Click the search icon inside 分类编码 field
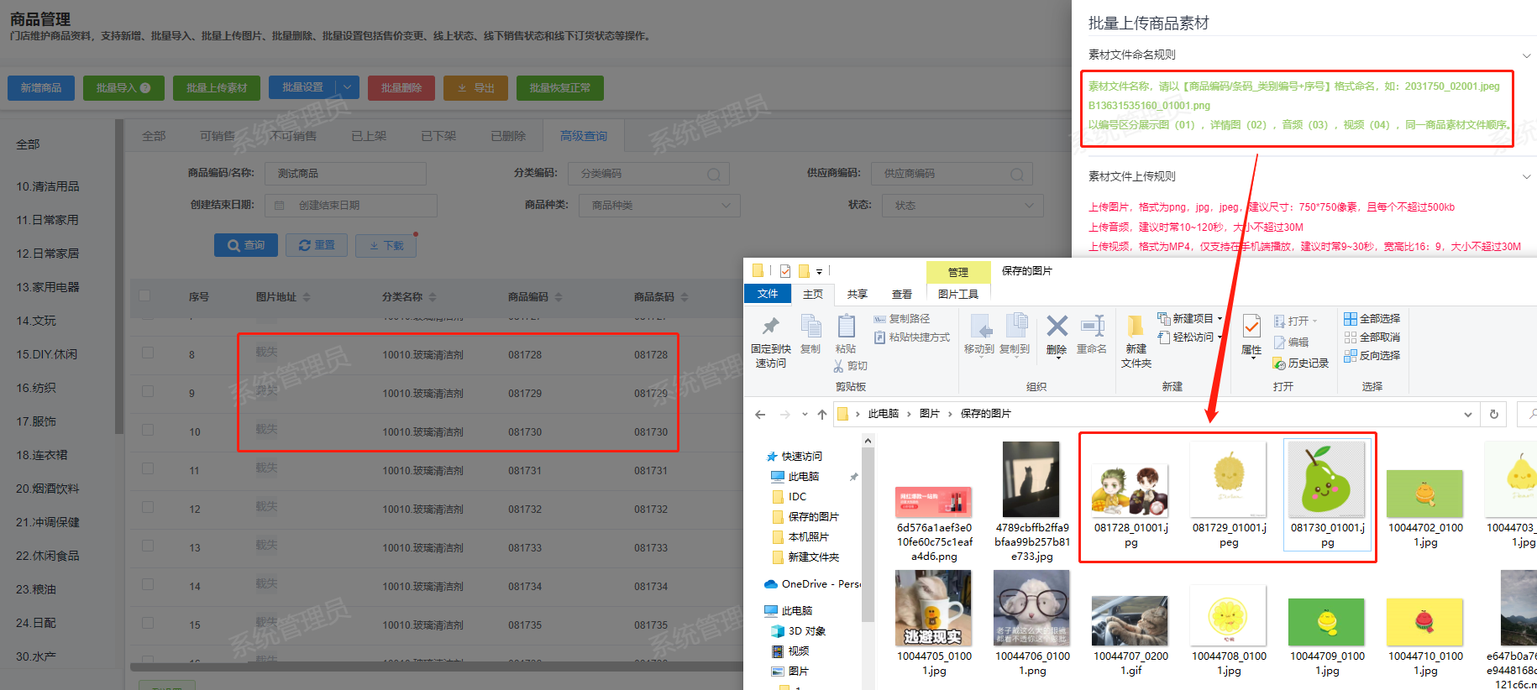This screenshot has height=690, width=1537. pos(714,174)
